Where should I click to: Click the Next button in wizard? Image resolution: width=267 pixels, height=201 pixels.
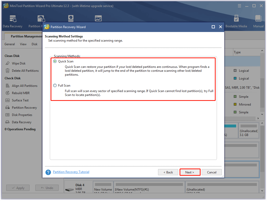190,172
